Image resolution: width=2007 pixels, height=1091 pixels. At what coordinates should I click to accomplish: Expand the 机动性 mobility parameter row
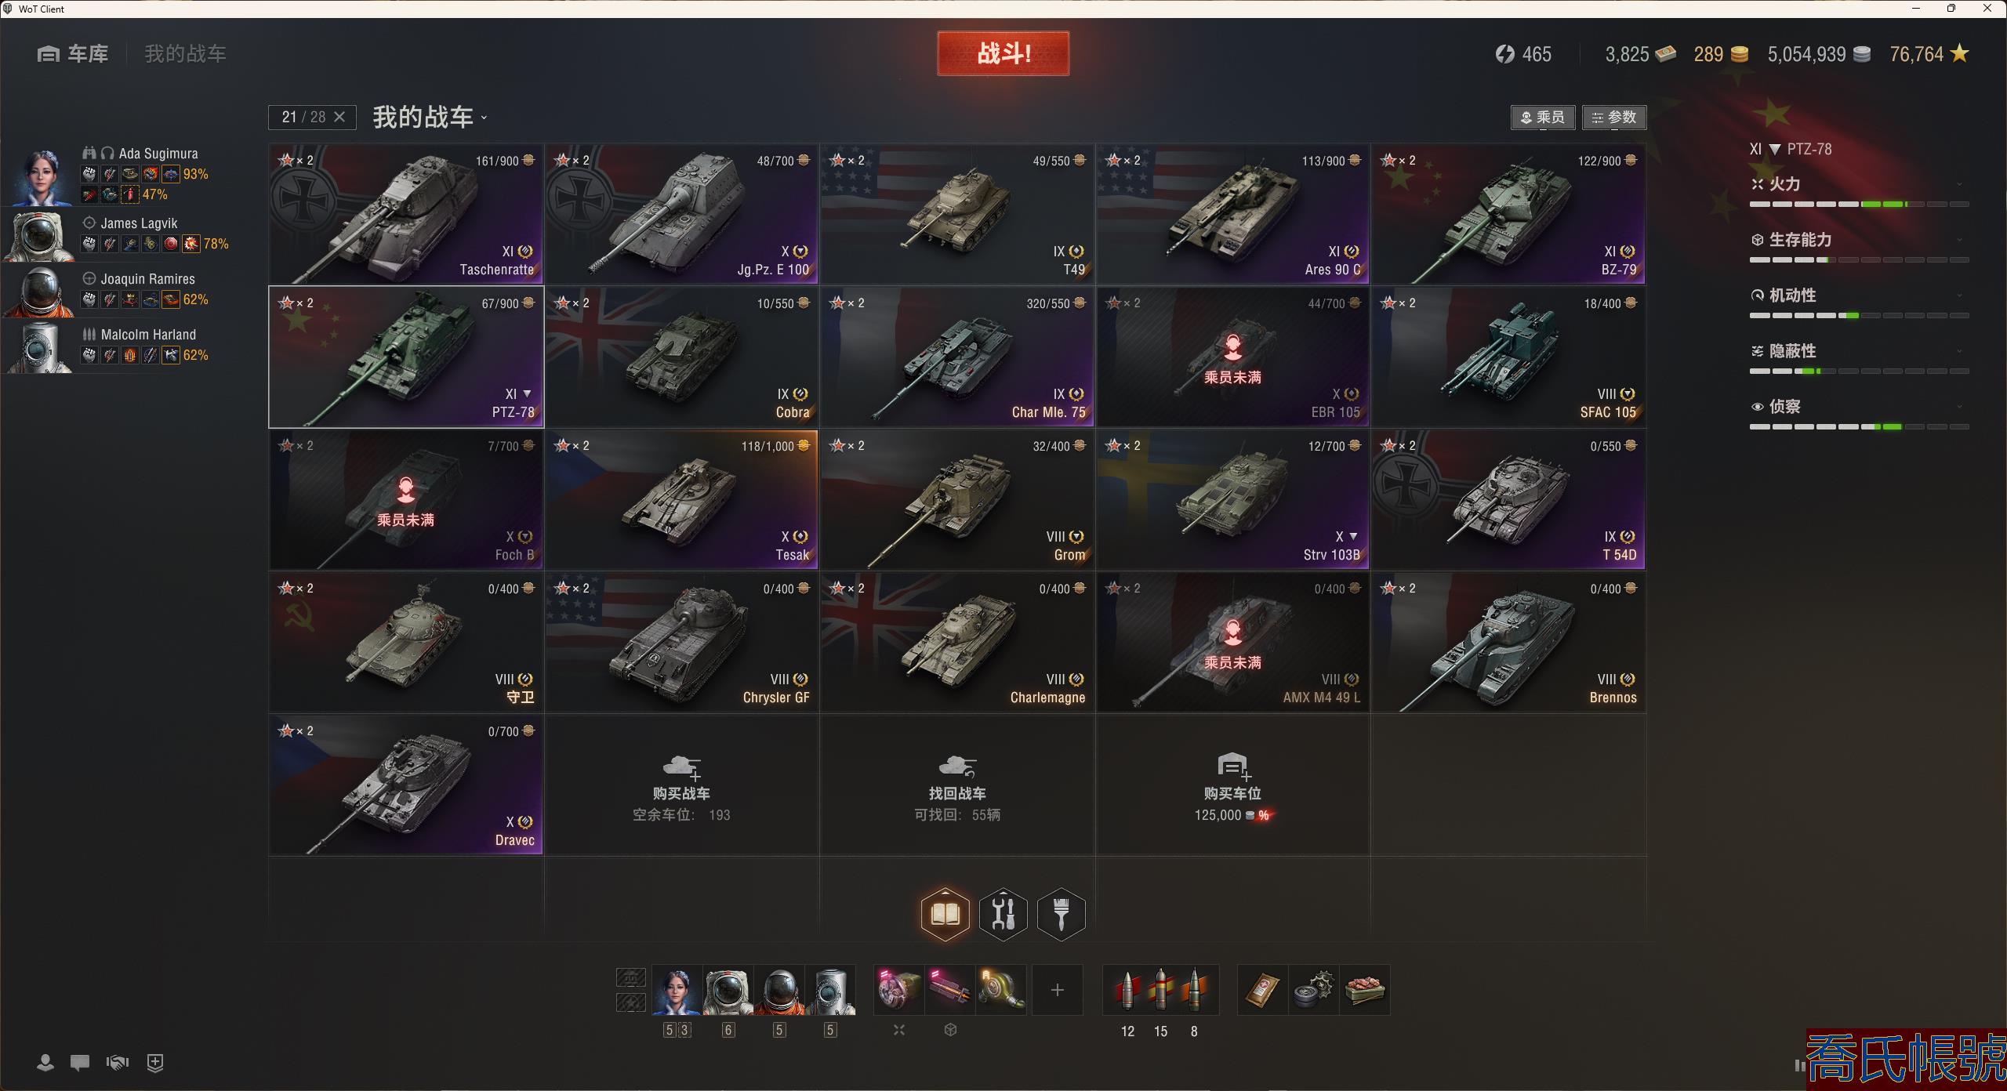point(1859,296)
